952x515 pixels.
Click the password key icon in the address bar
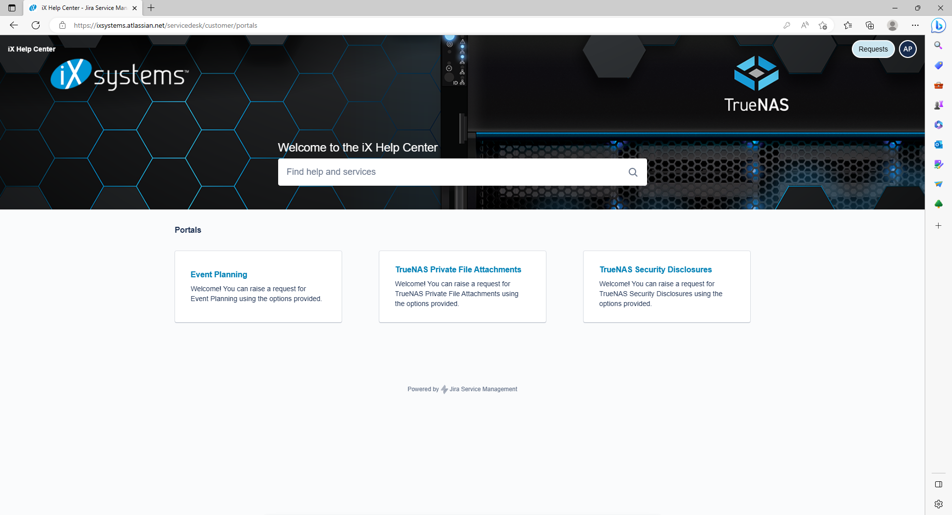786,25
